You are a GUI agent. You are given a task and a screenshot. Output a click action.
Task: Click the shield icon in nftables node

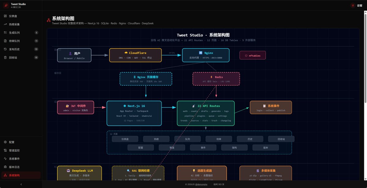246,56
